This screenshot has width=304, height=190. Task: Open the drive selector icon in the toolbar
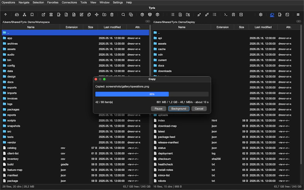pyautogui.click(x=17, y=14)
